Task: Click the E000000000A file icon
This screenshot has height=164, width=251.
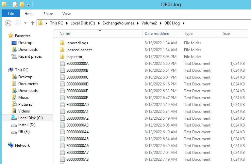Action: click(x=62, y=63)
